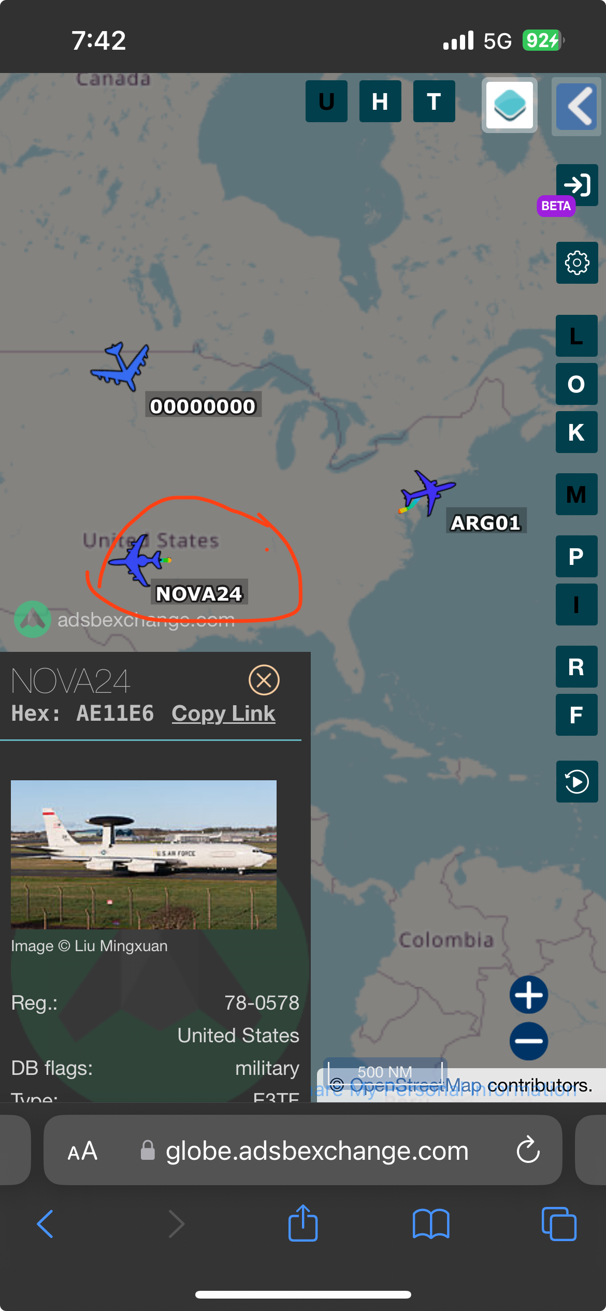Click the Copy Link hyperlink

pyautogui.click(x=223, y=713)
